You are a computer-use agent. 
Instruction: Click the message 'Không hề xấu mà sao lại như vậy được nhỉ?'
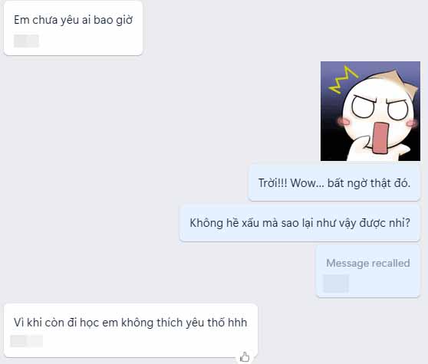pos(300,223)
